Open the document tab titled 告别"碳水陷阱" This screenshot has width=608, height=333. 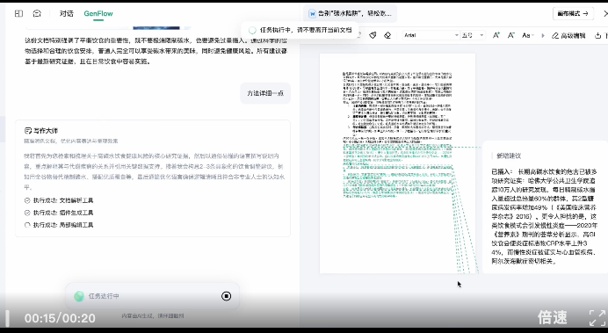click(351, 13)
